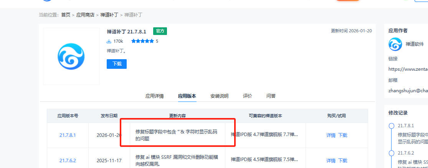Image resolution: width=428 pixels, height=168 pixels.
Task: Click the 修复 ai 模块 SSRF 漏洞 description
Action: pyautogui.click(x=177, y=161)
